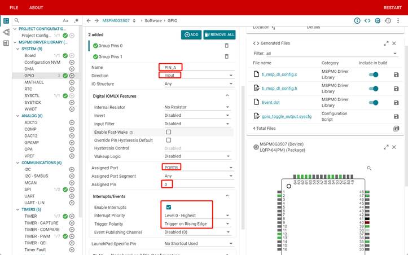Image resolution: width=408 pixels, height=255 pixels.
Task: Click the zoom magnifier above the chip package
Action: click(x=369, y=168)
